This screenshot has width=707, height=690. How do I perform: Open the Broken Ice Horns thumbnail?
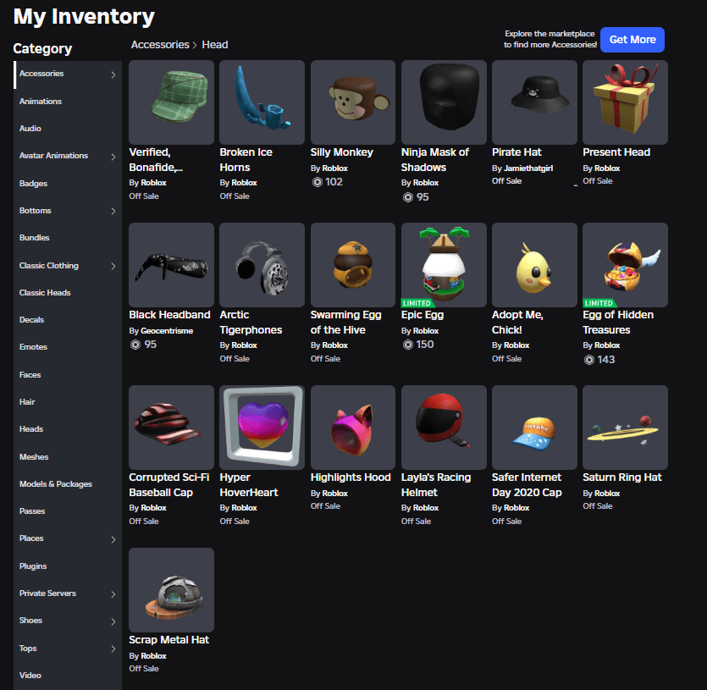point(262,102)
